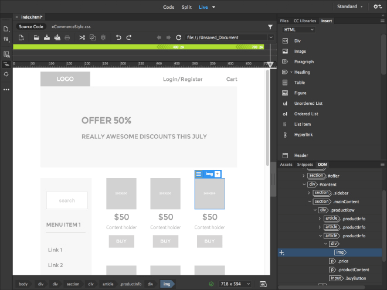Open the CC Libraries tab

(x=304, y=21)
